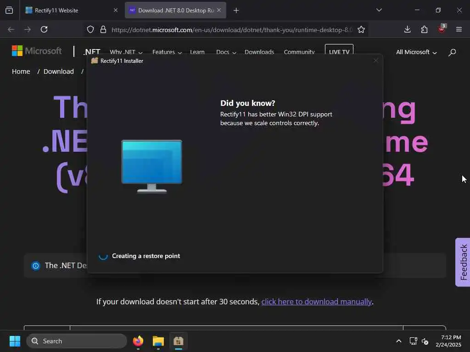Go back to the previous page
The image size is (470, 352).
(x=11, y=29)
